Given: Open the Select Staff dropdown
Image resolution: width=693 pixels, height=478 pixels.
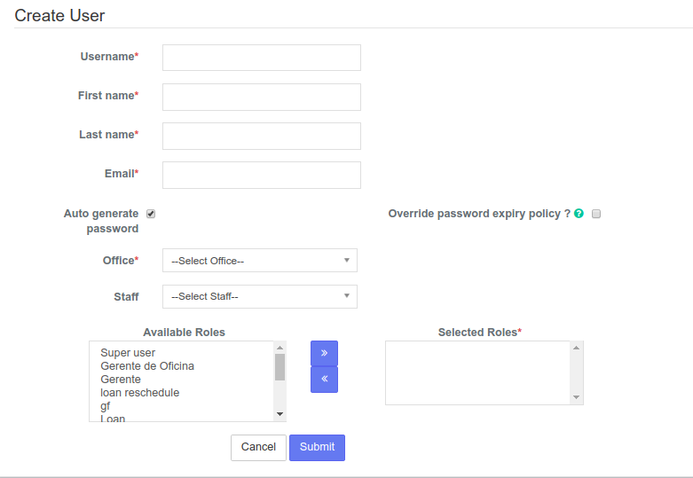Looking at the screenshot, I should click(x=260, y=296).
